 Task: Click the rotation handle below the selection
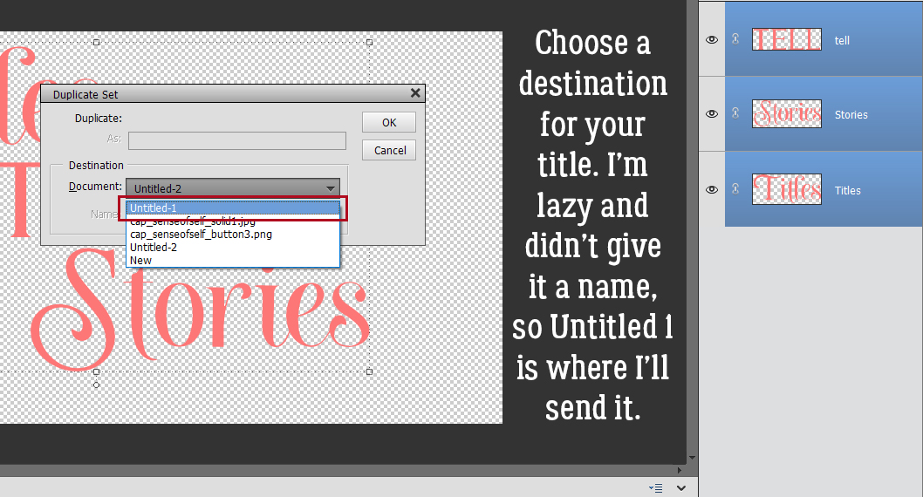(x=97, y=385)
